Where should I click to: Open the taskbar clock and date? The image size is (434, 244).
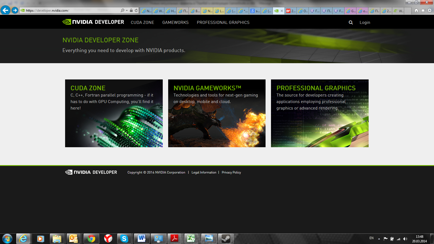click(419, 239)
